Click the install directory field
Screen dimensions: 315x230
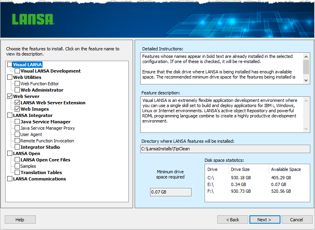(225, 149)
